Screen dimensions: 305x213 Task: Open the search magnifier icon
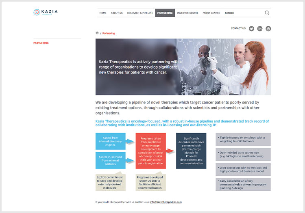(x=267, y=13)
